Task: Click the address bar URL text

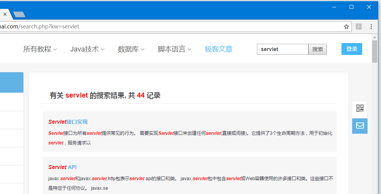Action: click(40, 27)
